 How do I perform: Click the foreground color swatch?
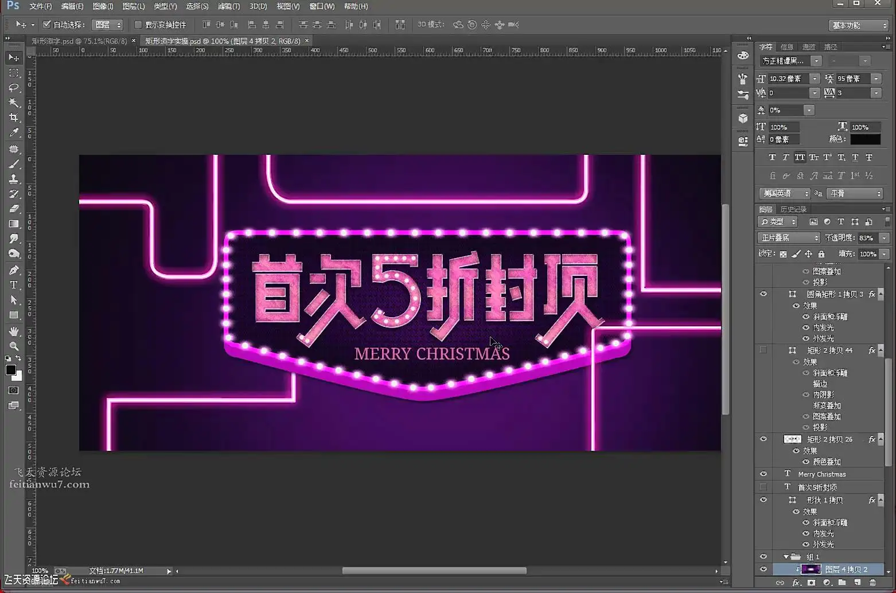11,370
